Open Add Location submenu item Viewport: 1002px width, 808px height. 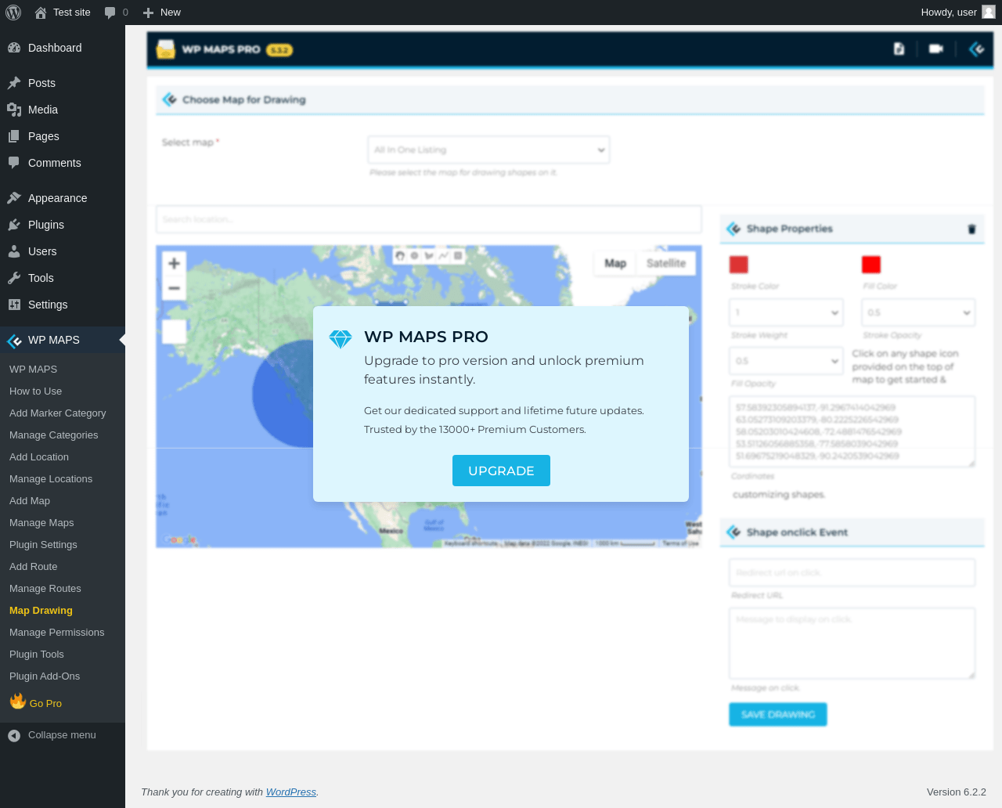[x=39, y=457]
